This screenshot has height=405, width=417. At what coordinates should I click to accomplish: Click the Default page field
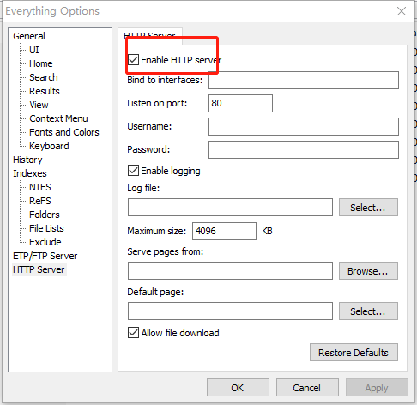230,311
